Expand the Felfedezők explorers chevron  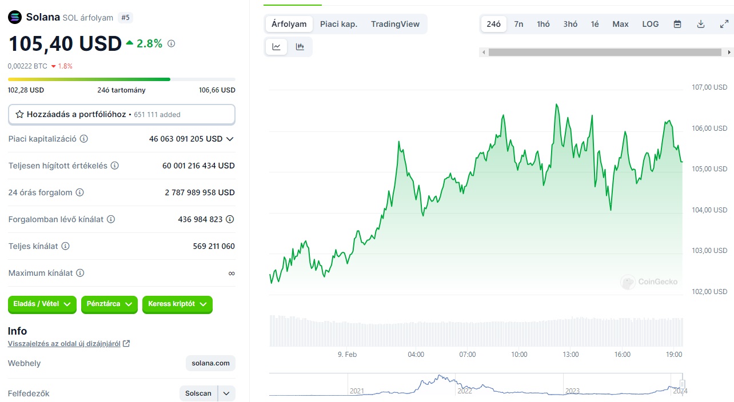tap(227, 393)
